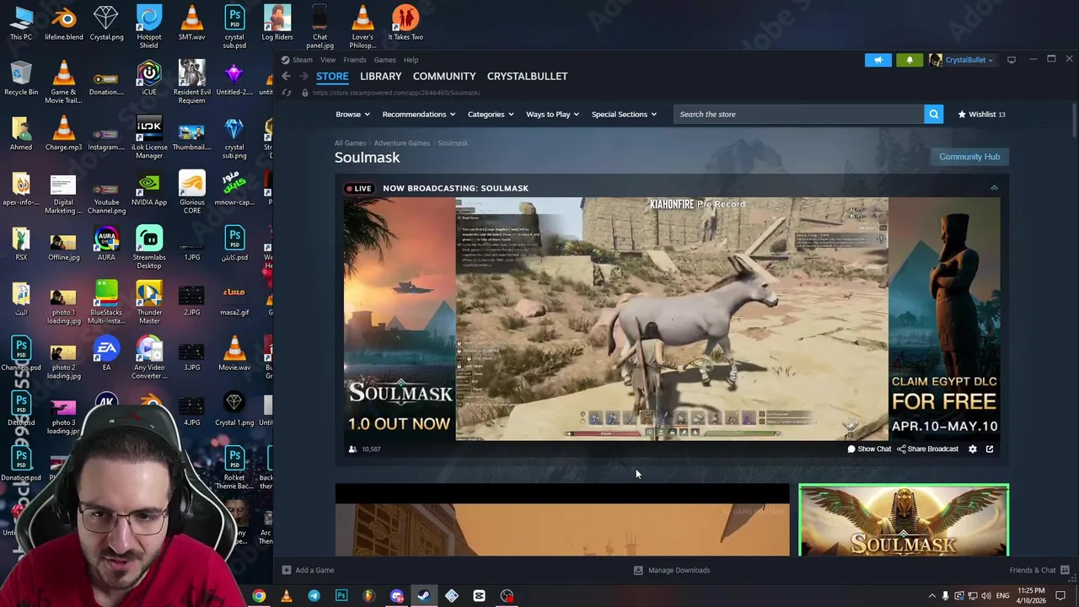The width and height of the screenshot is (1079, 607).
Task: Click the Wishlist star link
Action: [x=981, y=114]
